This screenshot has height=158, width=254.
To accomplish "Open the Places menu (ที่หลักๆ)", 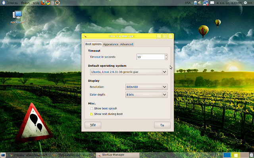I will (25, 3).
